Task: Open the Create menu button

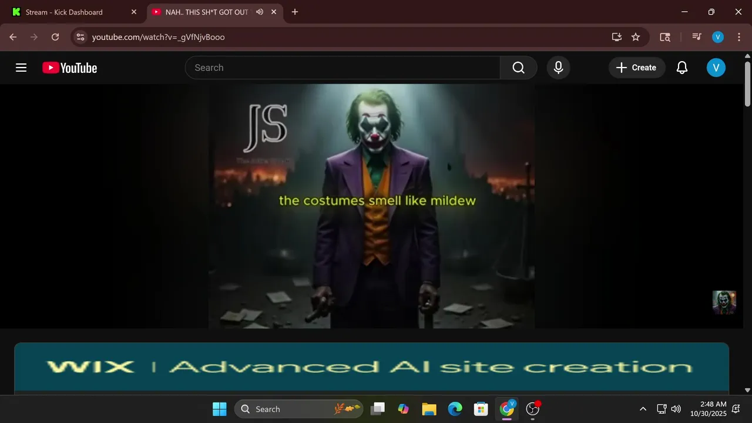Action: tap(636, 68)
